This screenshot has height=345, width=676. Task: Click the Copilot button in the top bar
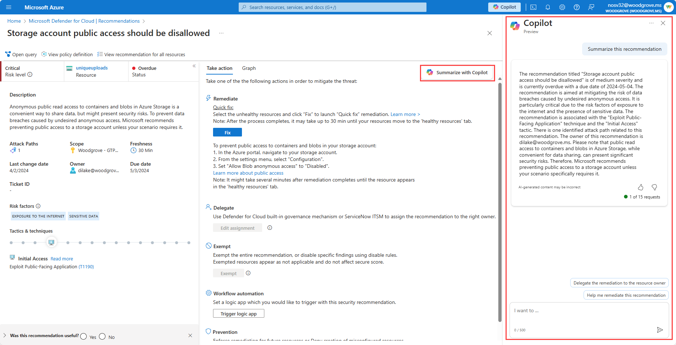tap(504, 7)
